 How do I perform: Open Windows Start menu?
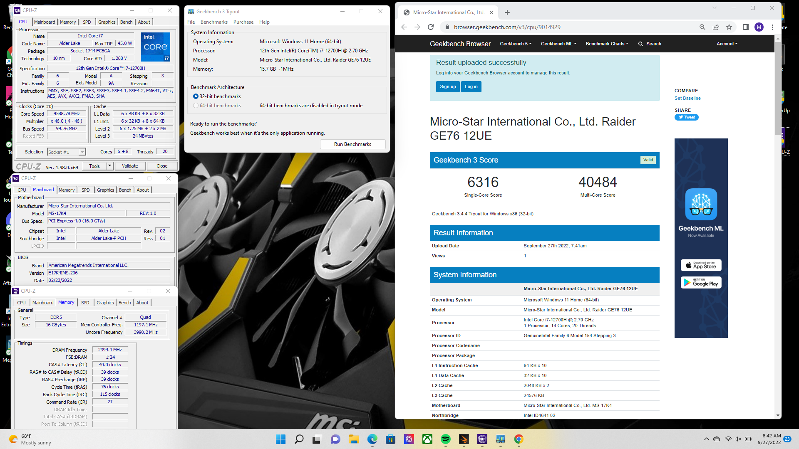(x=281, y=439)
